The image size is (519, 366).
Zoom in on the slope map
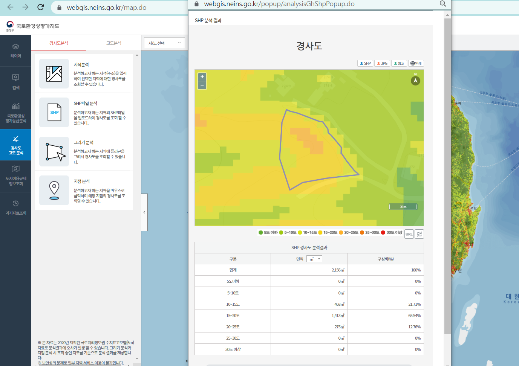(202, 77)
